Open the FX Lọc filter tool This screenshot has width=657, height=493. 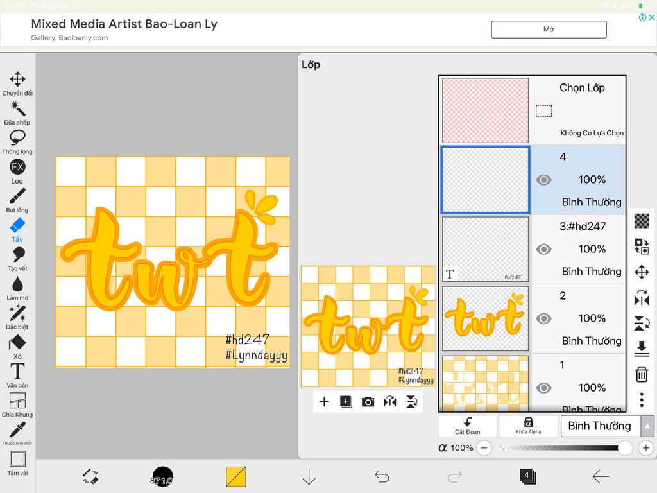tap(17, 171)
